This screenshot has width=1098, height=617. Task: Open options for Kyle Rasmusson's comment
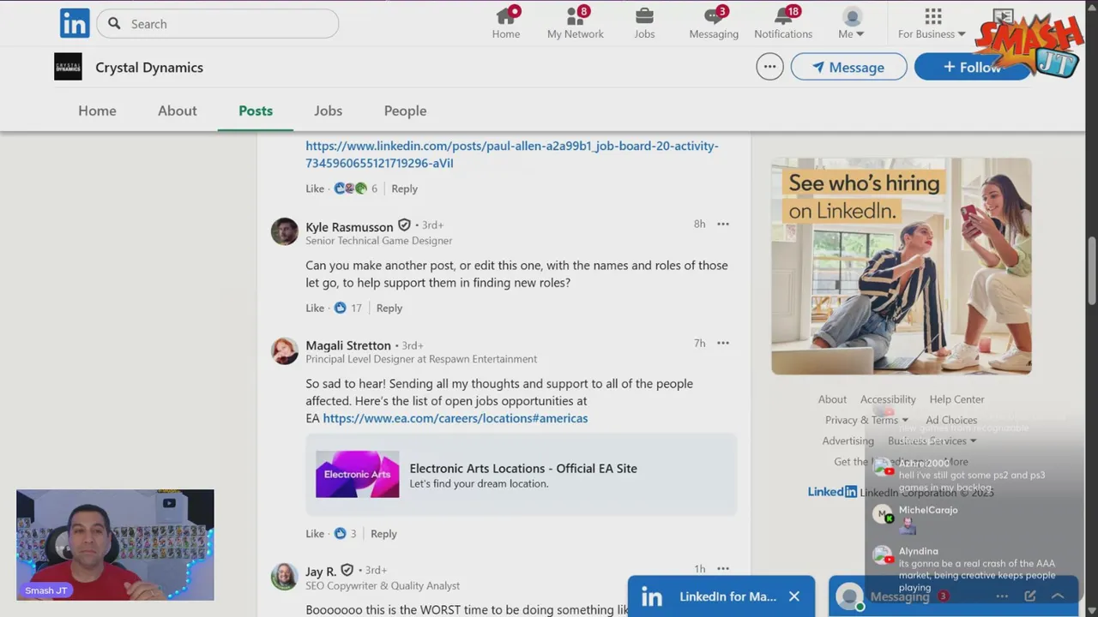pyautogui.click(x=723, y=224)
